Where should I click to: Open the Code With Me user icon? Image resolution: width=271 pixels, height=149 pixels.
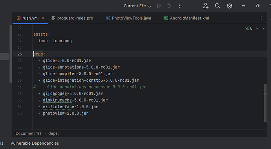point(206,6)
